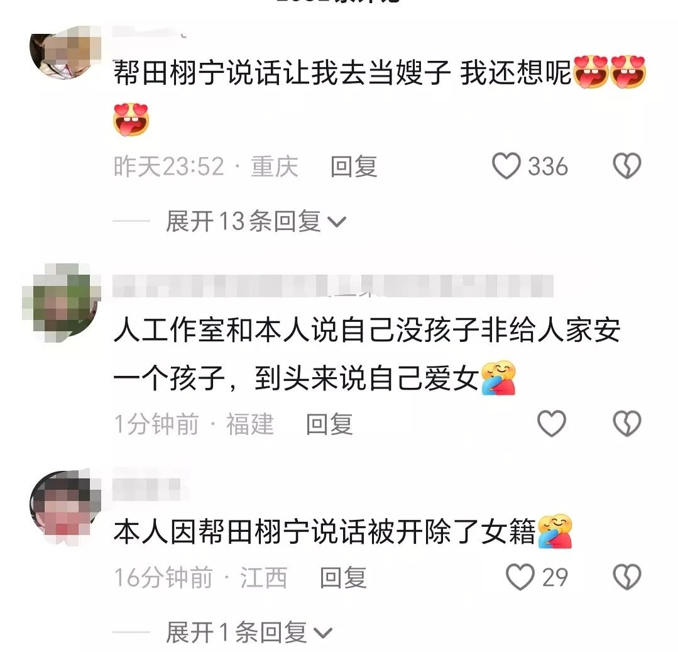Reply to the 1分钟前 福建 comment
Screen dimensions: 678x652
[329, 424]
